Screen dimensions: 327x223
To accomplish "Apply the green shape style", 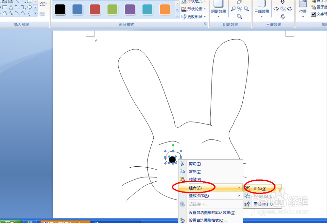I will tap(112, 9).
